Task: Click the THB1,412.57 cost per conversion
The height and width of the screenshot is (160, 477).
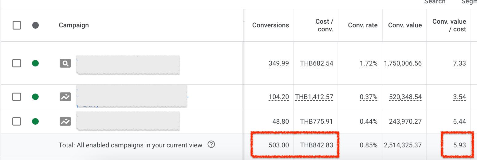Action: tap(314, 97)
